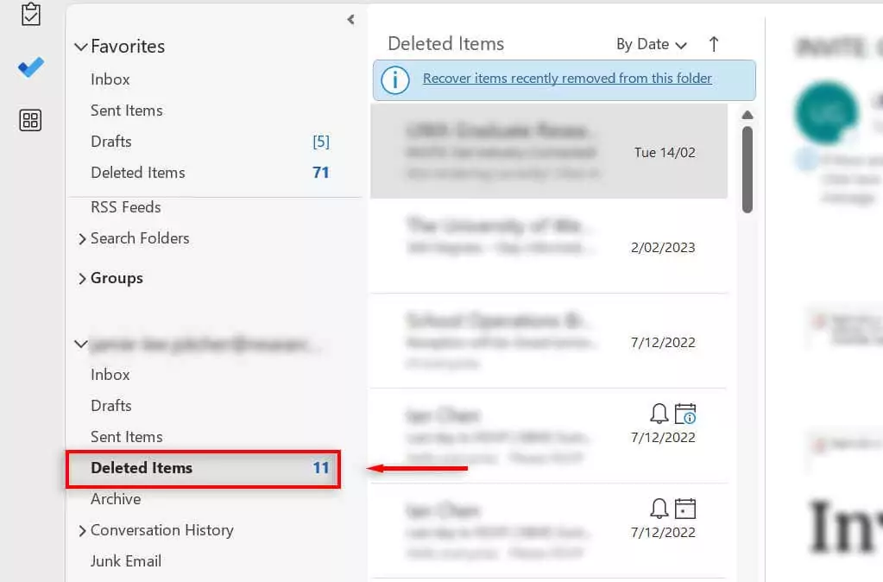The image size is (883, 582).
Task: Click Recover items recently removed link
Action: pos(567,79)
